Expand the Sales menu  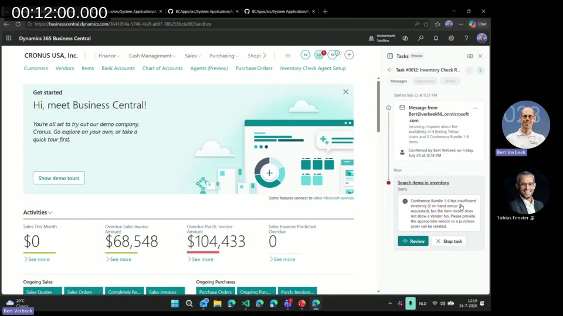click(x=193, y=56)
